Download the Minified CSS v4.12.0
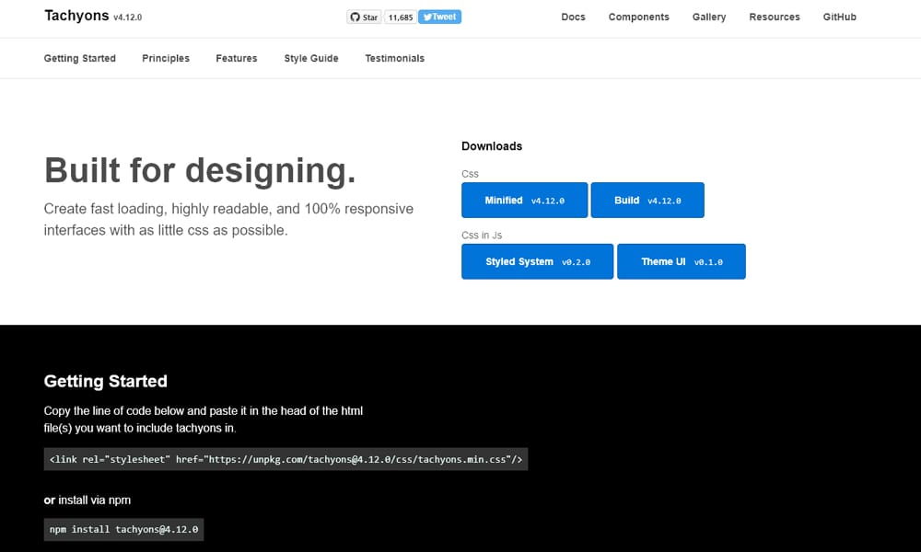This screenshot has width=921, height=552. 524,200
